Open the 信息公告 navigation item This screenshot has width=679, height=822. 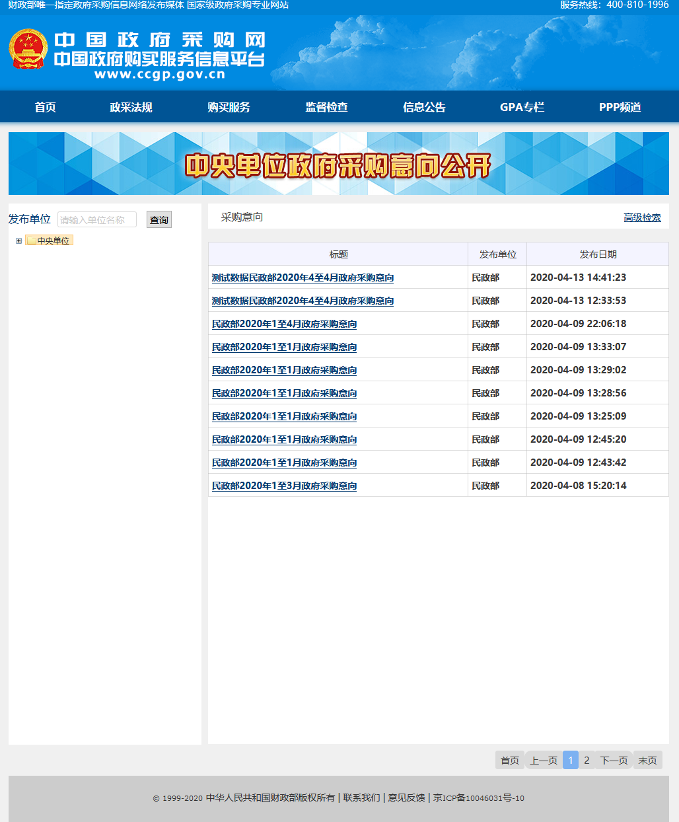pyautogui.click(x=423, y=107)
